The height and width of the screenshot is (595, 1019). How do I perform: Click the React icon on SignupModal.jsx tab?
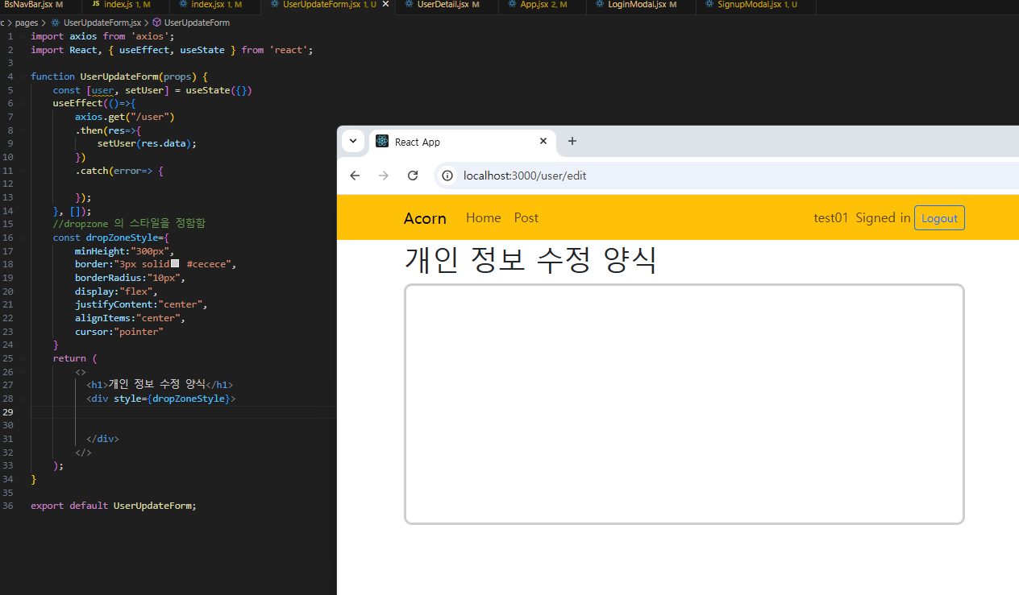point(709,5)
